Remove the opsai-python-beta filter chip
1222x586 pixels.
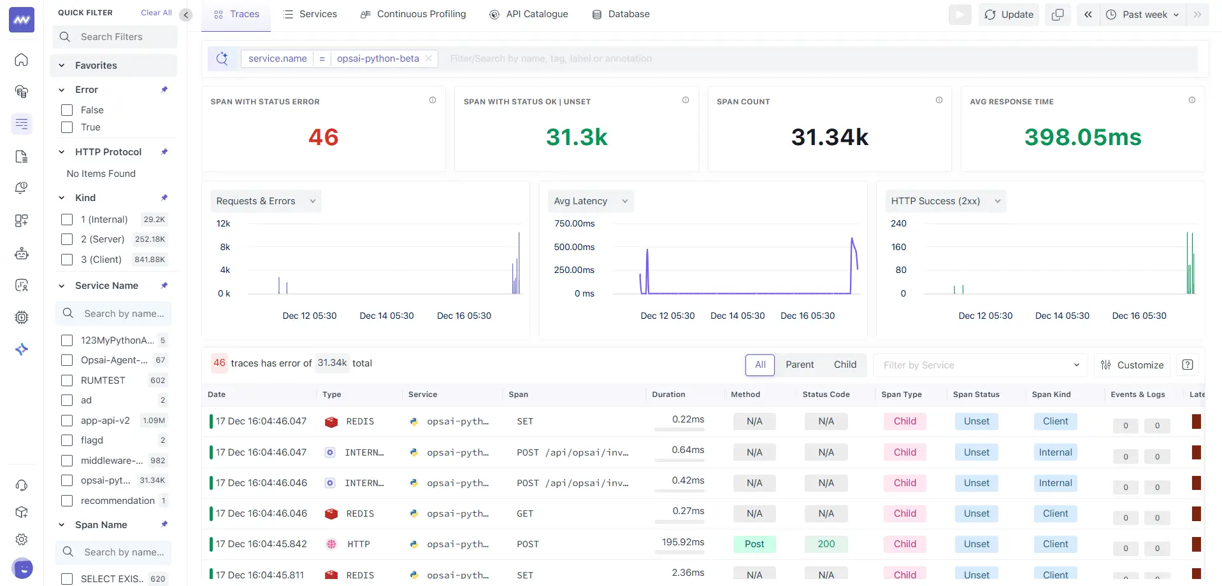pyautogui.click(x=429, y=59)
